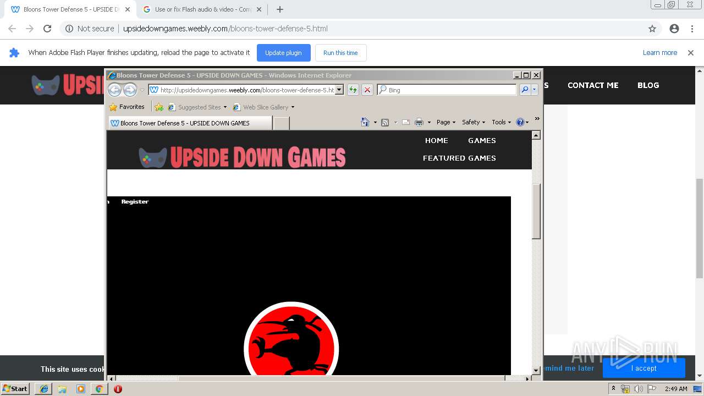Click GAMES in the IE page navigation
This screenshot has width=704, height=396.
(x=482, y=140)
